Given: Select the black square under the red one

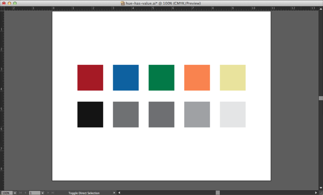Looking at the screenshot, I should [x=90, y=114].
